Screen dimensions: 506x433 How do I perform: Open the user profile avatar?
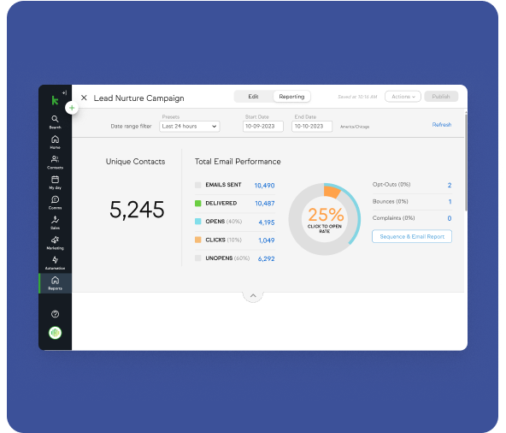pos(56,333)
